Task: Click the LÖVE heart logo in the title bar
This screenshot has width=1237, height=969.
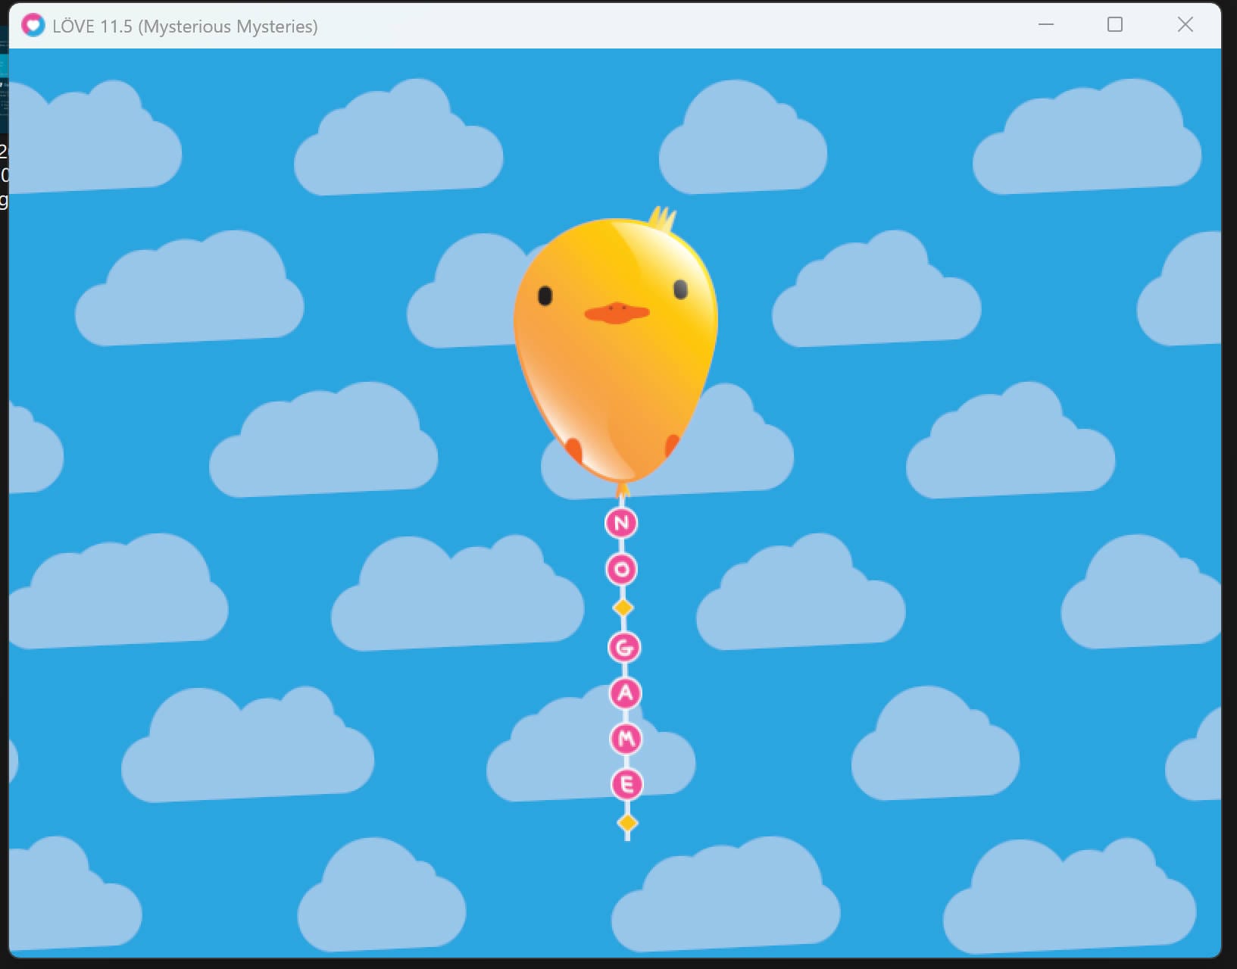Action: (x=32, y=25)
